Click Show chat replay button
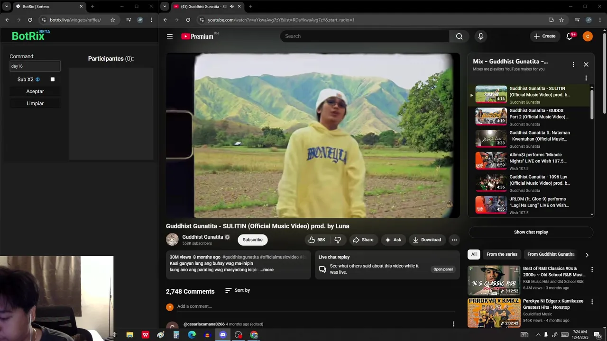This screenshot has width=607, height=341. click(x=531, y=232)
